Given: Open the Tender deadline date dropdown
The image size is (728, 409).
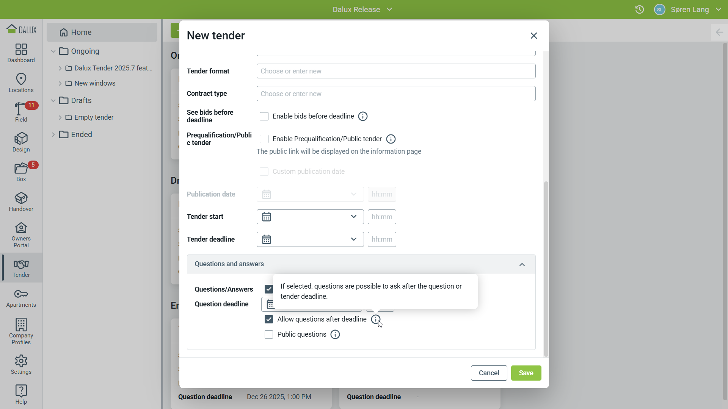Looking at the screenshot, I should (354, 239).
